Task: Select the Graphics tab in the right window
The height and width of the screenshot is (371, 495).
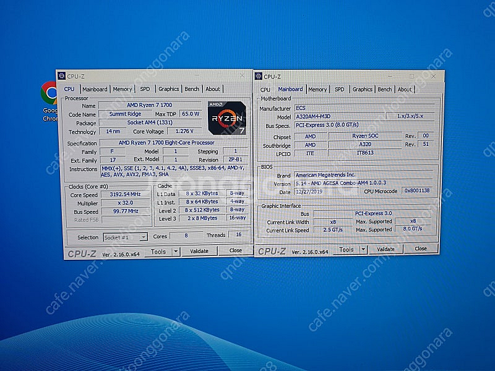Action: (x=362, y=89)
